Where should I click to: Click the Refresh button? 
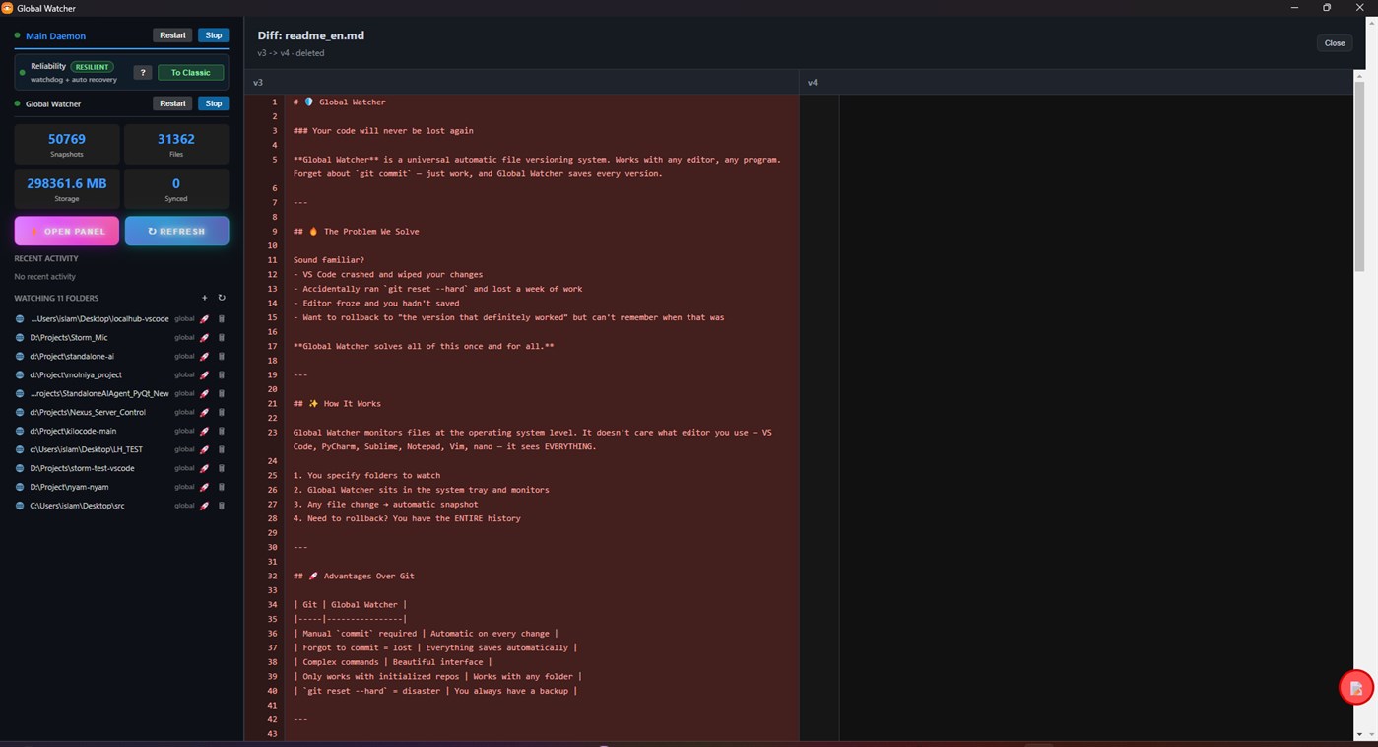click(x=177, y=231)
